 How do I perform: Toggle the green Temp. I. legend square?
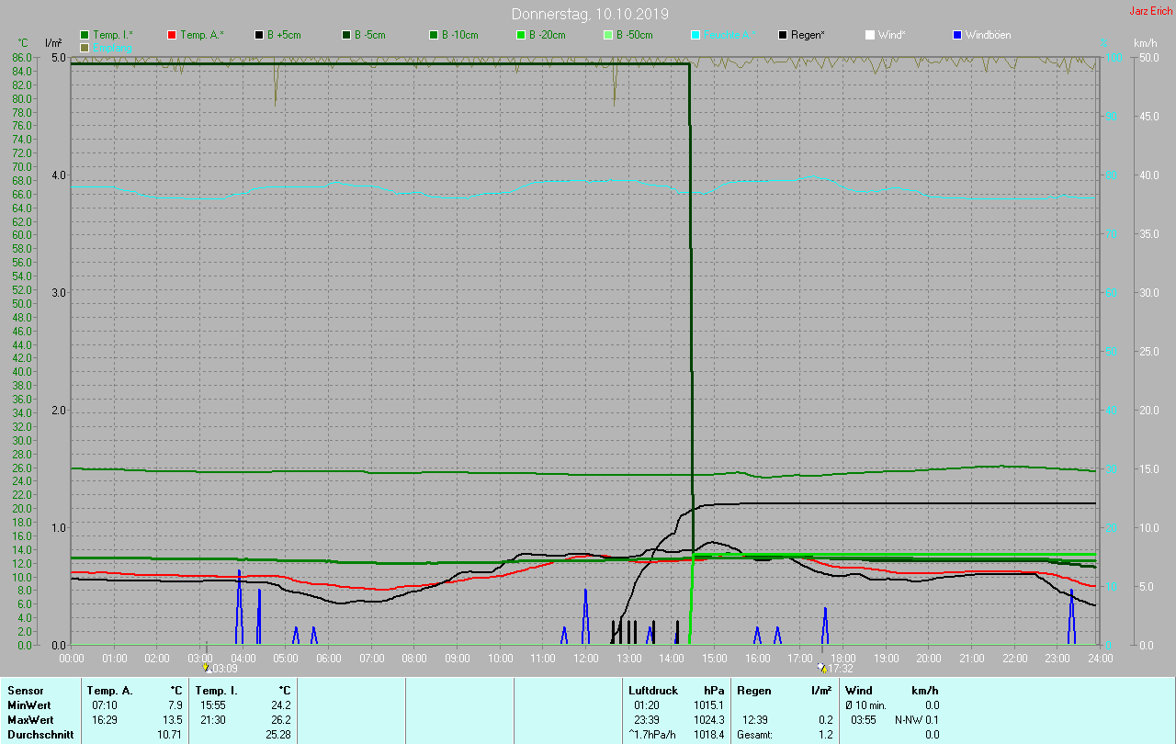pos(85,35)
